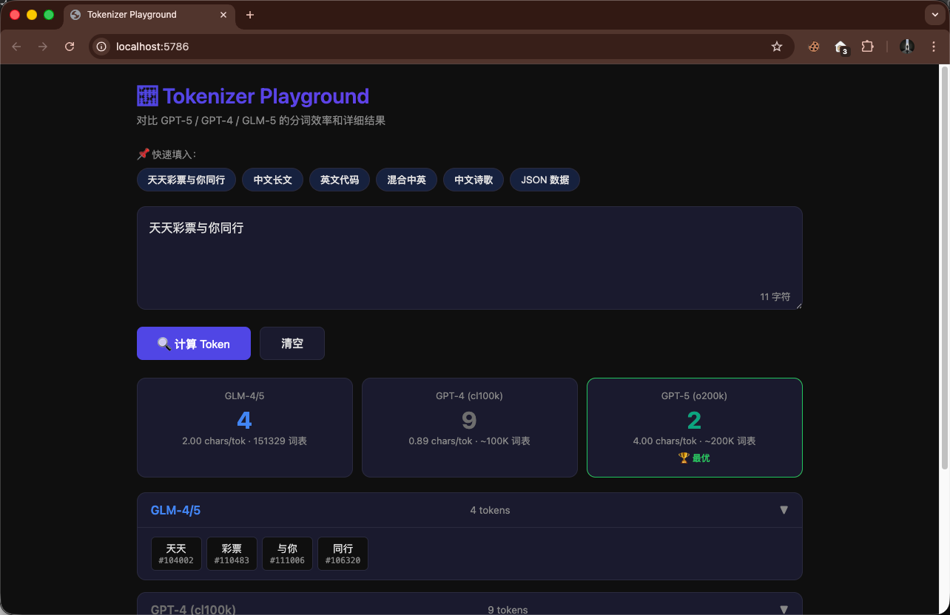Click the Tokenizer Playground page heading
Screen dimensions: 950x615
253,96
